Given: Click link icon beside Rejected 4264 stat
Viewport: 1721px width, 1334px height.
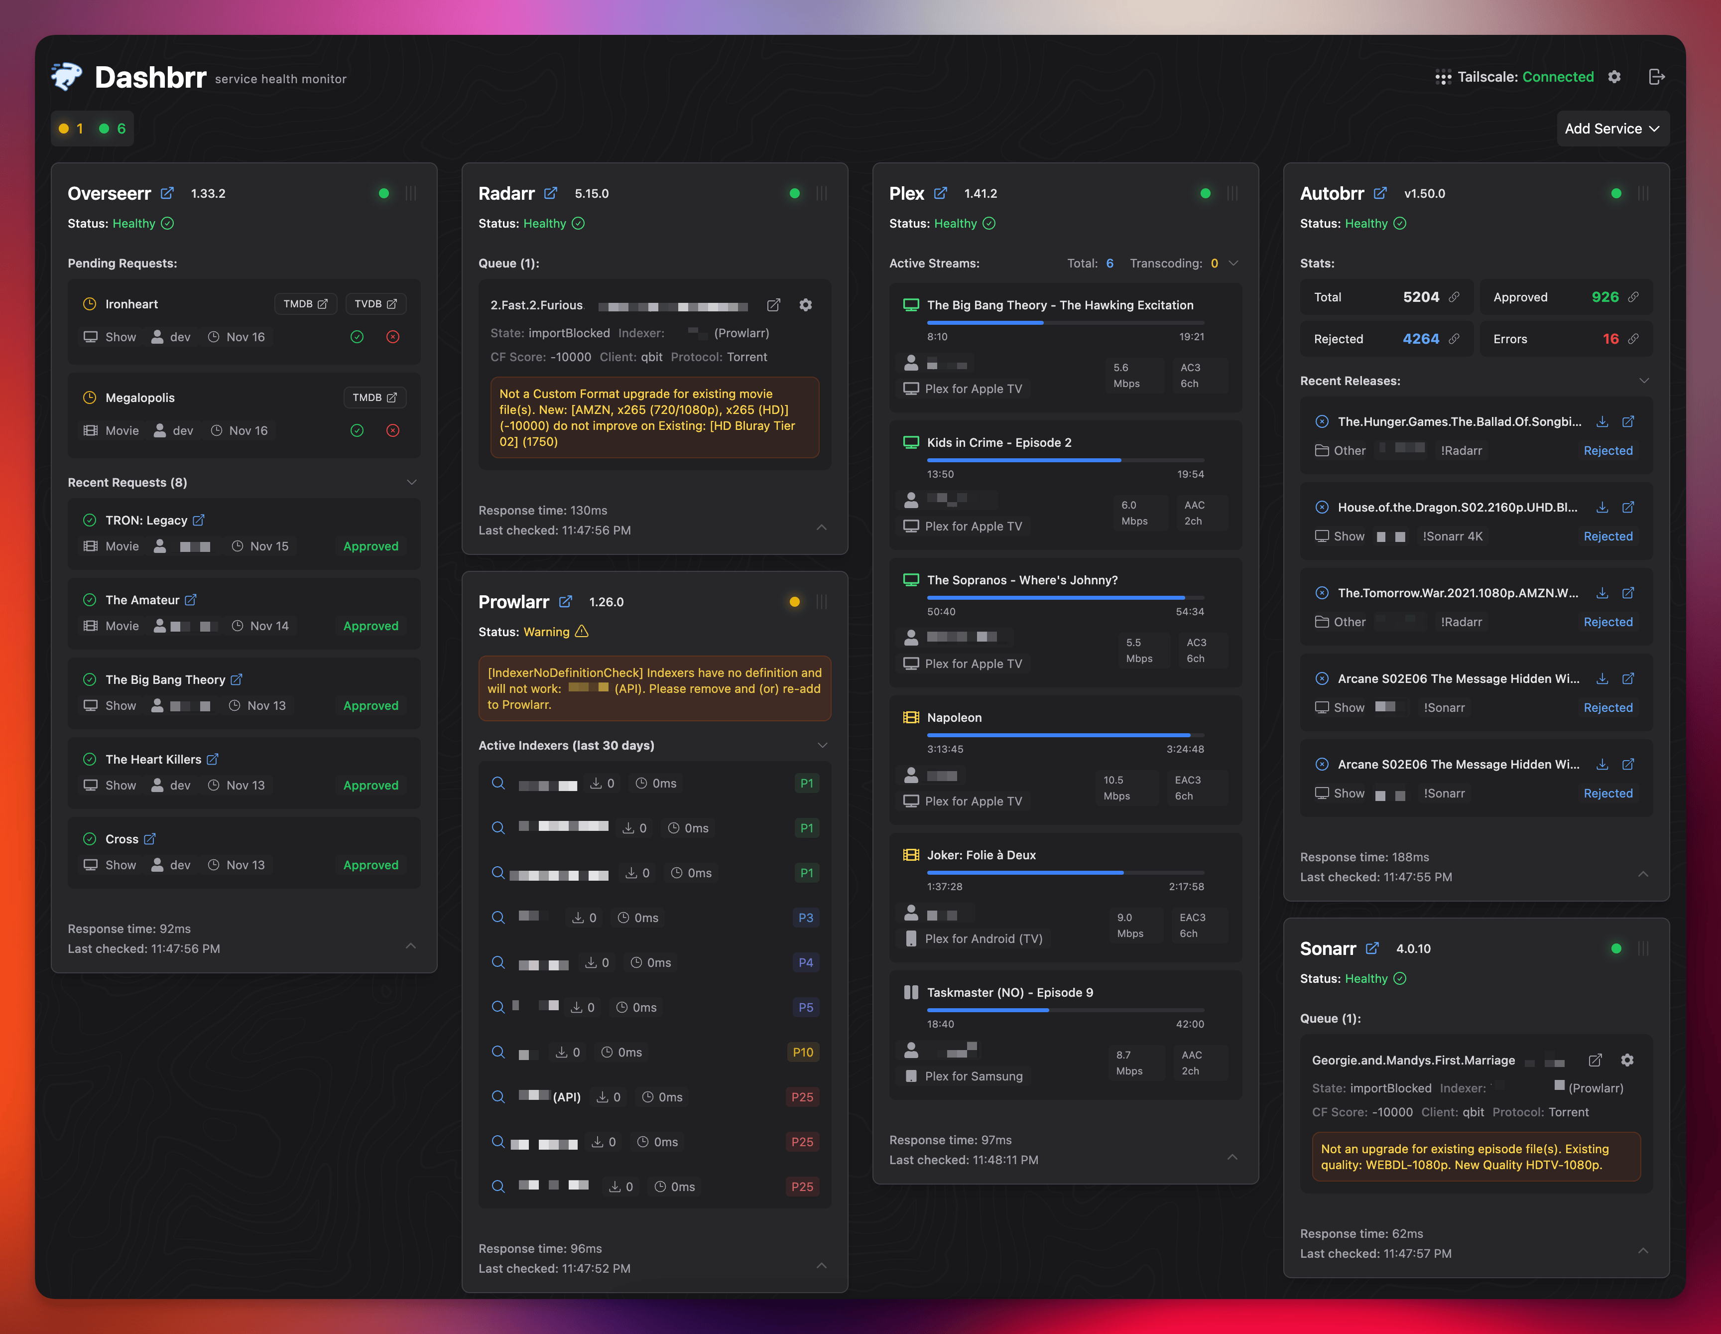Looking at the screenshot, I should 1454,339.
